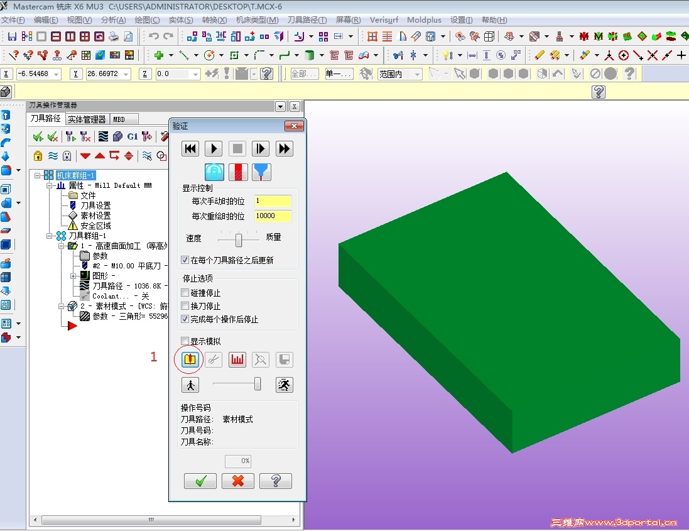Rewind verification to the start
This screenshot has width=689, height=531.
(x=190, y=148)
